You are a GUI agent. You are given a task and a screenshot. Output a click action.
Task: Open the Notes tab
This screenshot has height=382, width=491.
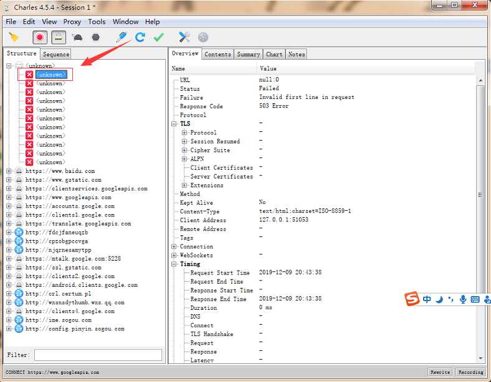pyautogui.click(x=297, y=54)
